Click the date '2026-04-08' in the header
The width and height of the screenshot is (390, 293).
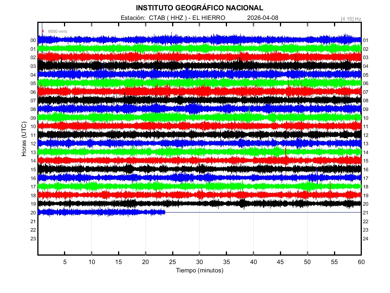(263, 18)
